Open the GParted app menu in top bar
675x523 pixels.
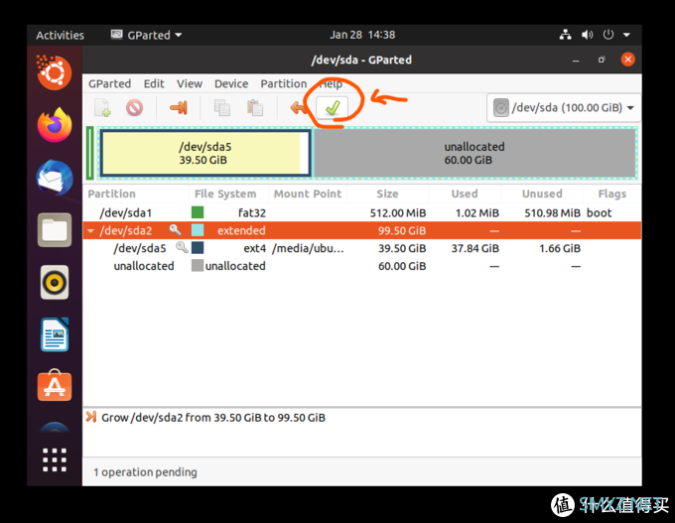coord(146,35)
